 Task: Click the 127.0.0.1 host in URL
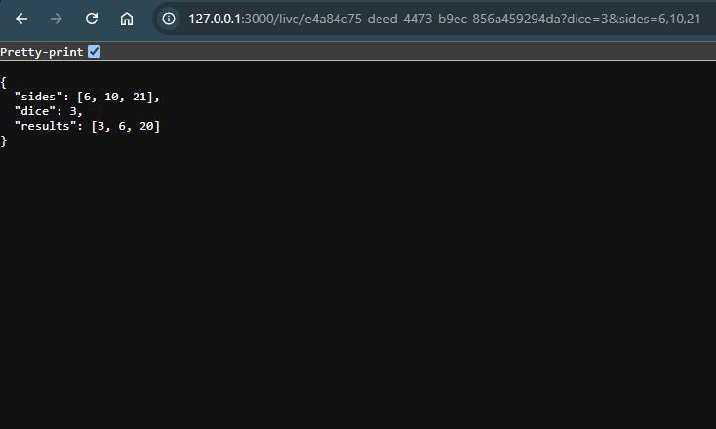[x=215, y=19]
